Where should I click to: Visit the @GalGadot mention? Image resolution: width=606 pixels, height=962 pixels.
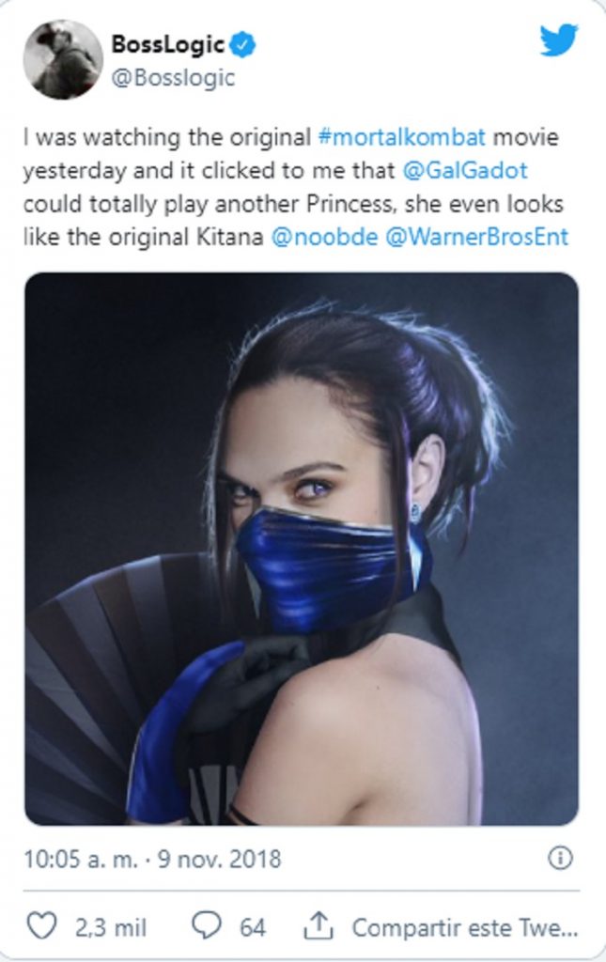pos(465,171)
